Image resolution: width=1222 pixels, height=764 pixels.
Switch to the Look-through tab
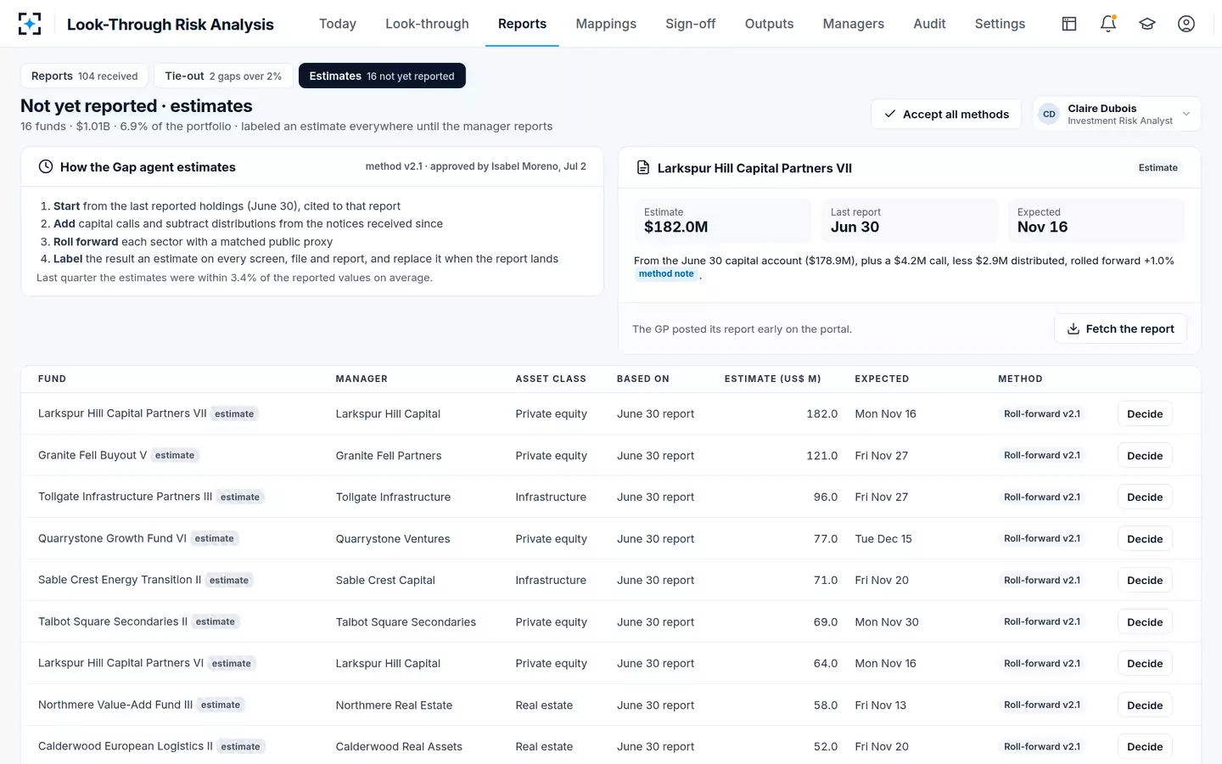[427, 24]
